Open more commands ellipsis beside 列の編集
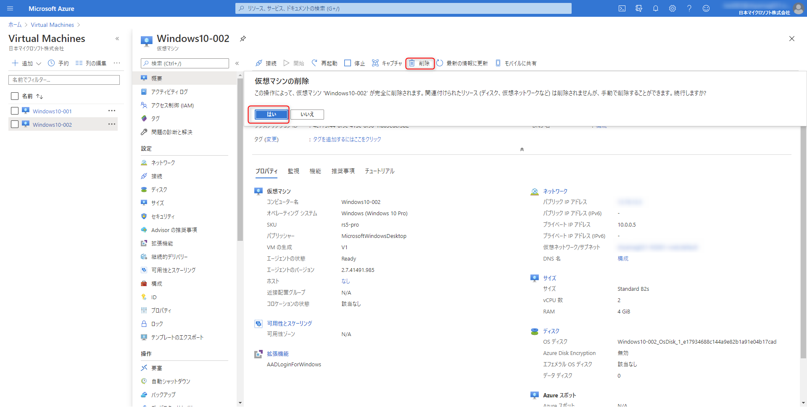 click(117, 63)
